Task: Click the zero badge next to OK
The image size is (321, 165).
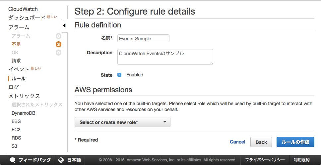Action: pyautogui.click(x=59, y=53)
